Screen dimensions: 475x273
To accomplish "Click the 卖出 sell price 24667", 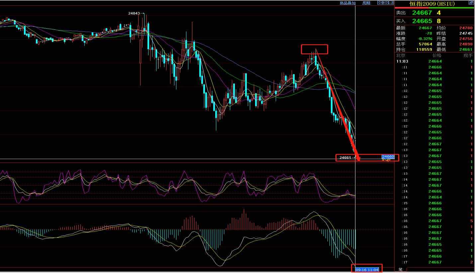I will (x=422, y=13).
